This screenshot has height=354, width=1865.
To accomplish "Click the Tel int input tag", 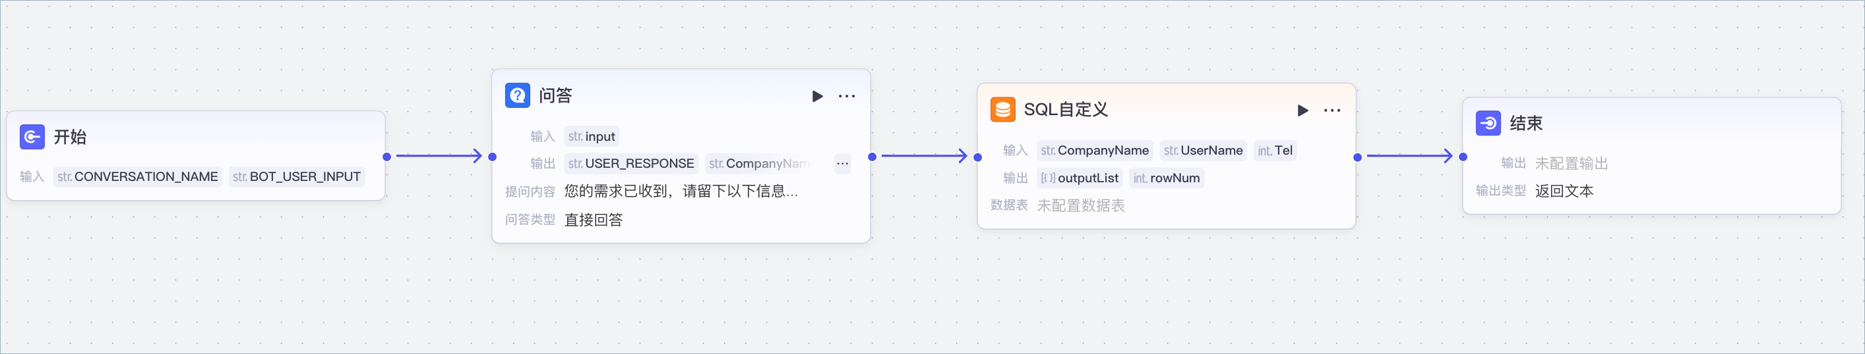I will tap(1275, 150).
